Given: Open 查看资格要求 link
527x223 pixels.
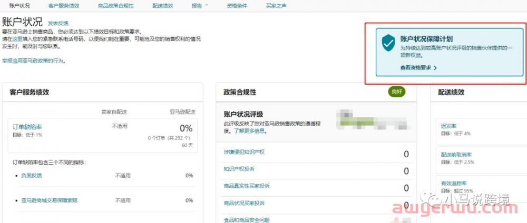Looking at the screenshot, I should point(415,68).
